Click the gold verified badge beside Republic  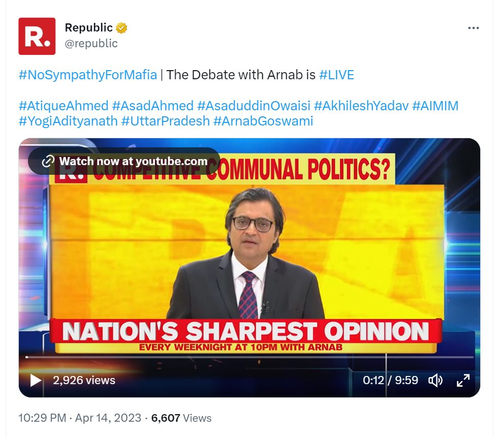click(x=121, y=28)
